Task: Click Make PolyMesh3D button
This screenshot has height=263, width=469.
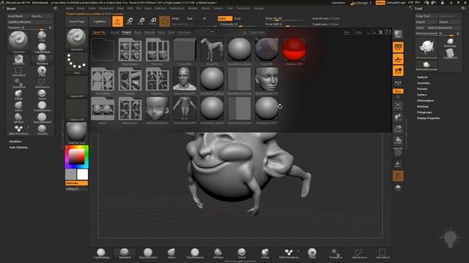Action: [x=443, y=28]
